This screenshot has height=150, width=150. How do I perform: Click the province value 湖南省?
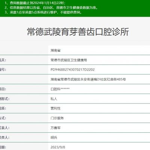click(55, 50)
